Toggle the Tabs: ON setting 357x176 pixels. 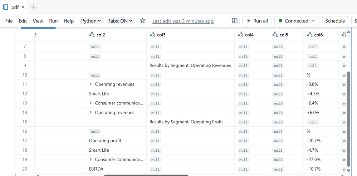coord(121,21)
